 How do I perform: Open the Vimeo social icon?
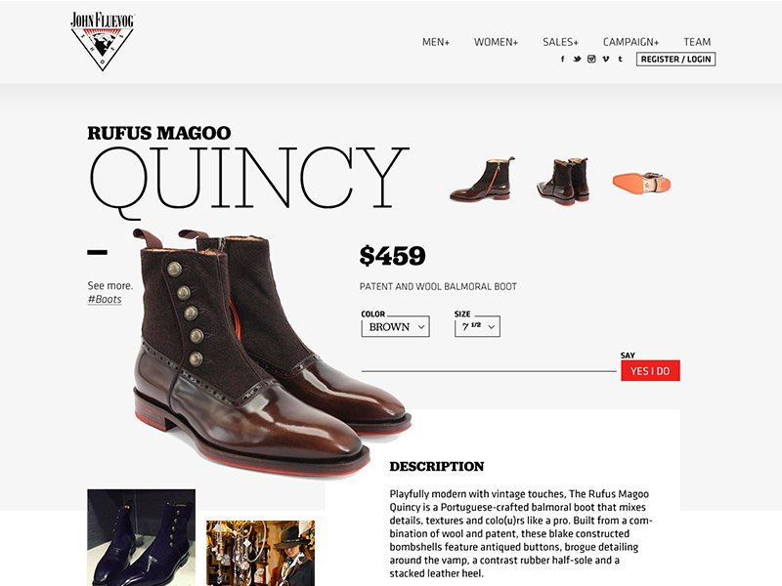point(606,59)
